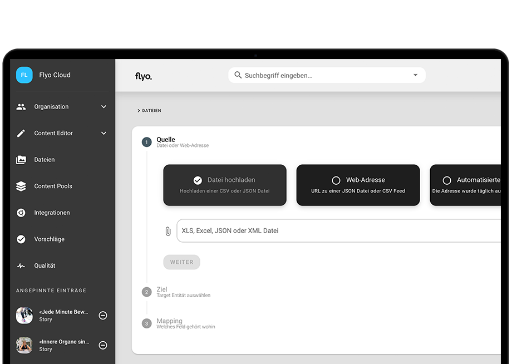This screenshot has width=512, height=364.
Task: Click the WEITER button
Action: tap(181, 262)
